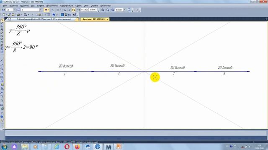Click the context Help question-arrow icon
The height and width of the screenshot is (150, 268).
point(75,15)
